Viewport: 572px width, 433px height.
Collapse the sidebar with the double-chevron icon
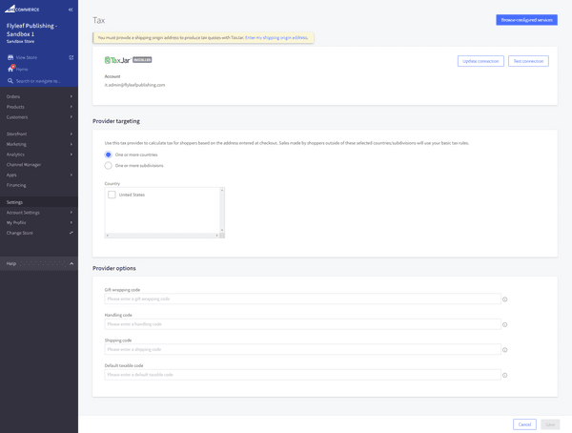pos(71,9)
